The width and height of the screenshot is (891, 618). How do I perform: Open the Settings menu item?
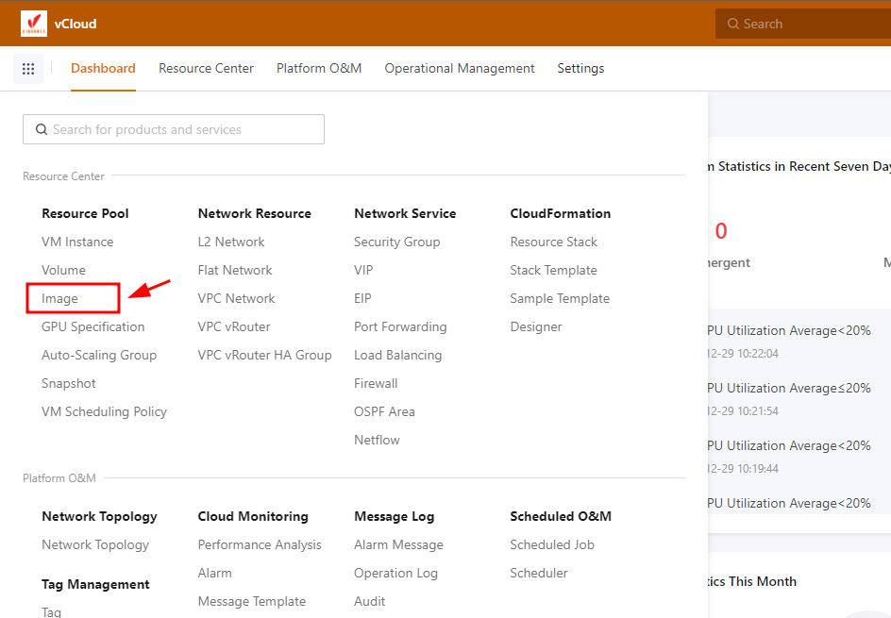(580, 68)
